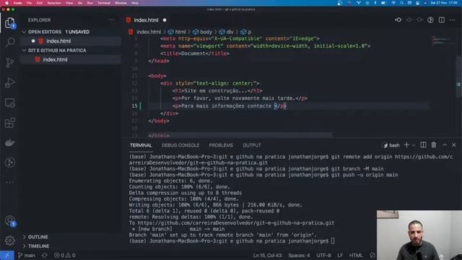Click the macOS Spotlight search icon
The width and height of the screenshot is (462, 260).
[x=401, y=3]
